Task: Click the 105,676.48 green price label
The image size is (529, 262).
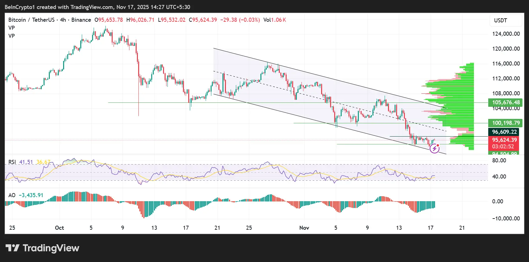Action: click(x=505, y=102)
